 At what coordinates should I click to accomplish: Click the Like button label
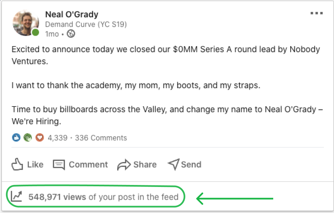click(35, 165)
